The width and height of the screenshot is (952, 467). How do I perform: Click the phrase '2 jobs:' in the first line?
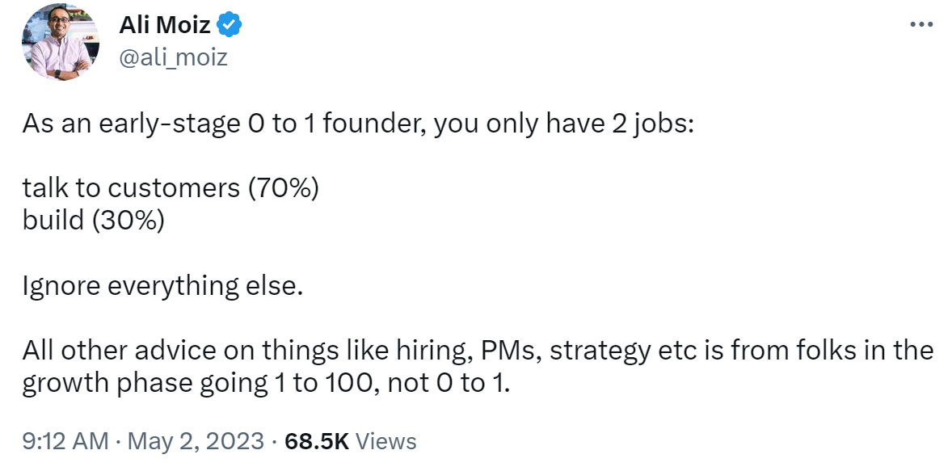(650, 125)
